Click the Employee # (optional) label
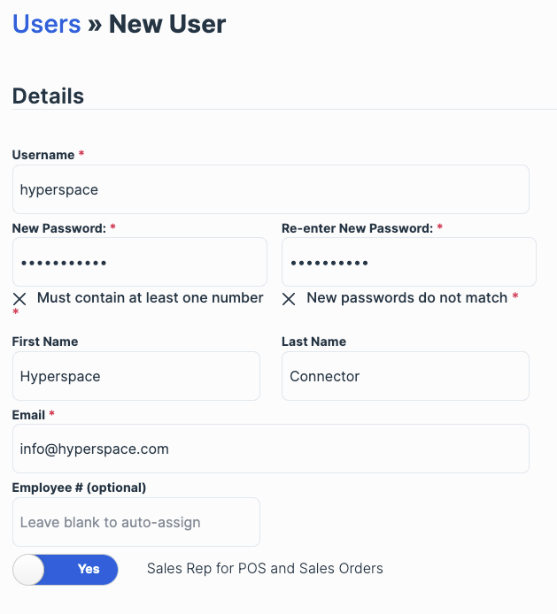557x614 pixels. point(79,487)
